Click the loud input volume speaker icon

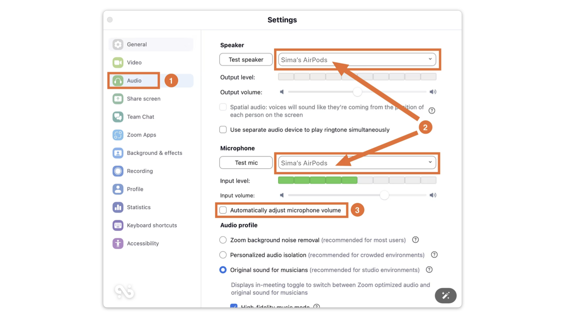coord(433,195)
